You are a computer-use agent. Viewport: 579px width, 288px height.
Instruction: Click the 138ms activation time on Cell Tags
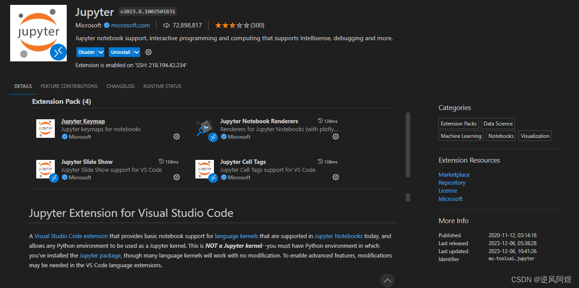(328, 162)
